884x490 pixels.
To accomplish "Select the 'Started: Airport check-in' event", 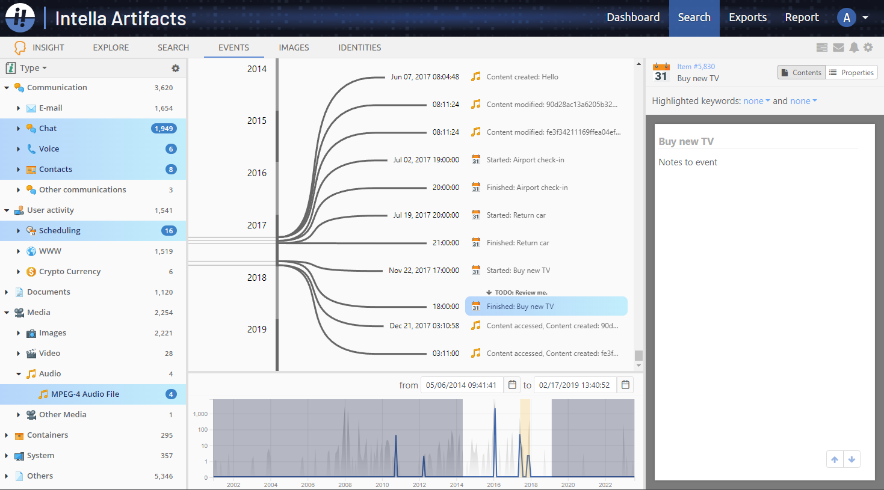I will [525, 160].
